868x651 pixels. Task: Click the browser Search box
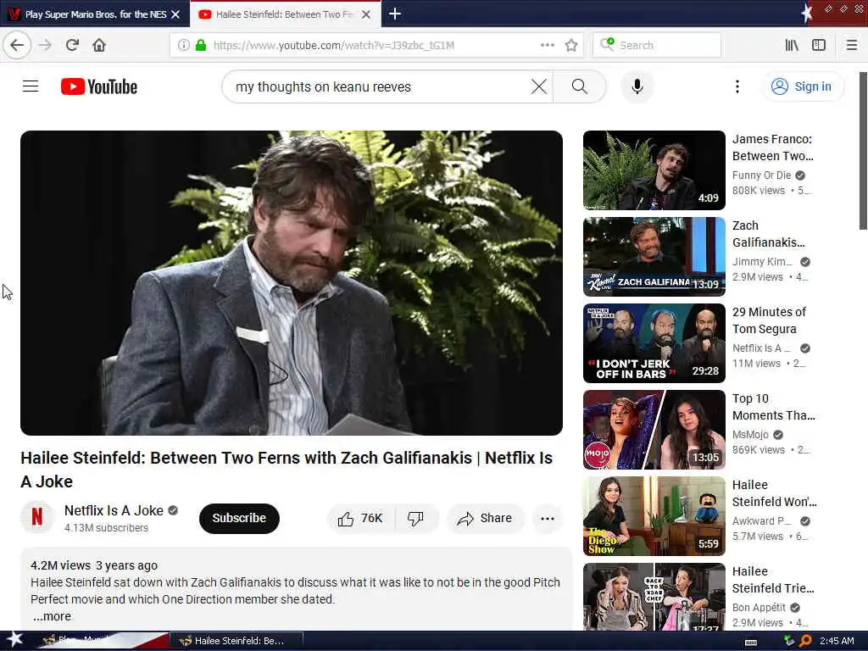pos(657,45)
